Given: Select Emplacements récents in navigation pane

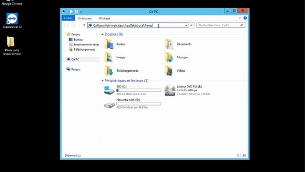Looking at the screenshot, I should click(84, 44).
